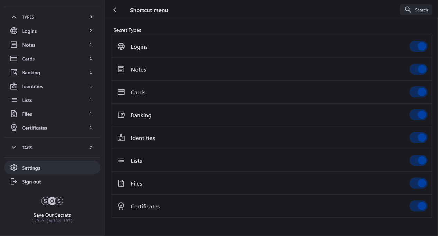
Task: Collapse the Types section chevron
Action: 14,17
